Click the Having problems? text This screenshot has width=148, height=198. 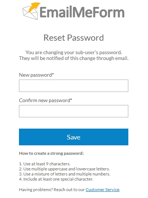[x=36, y=190]
